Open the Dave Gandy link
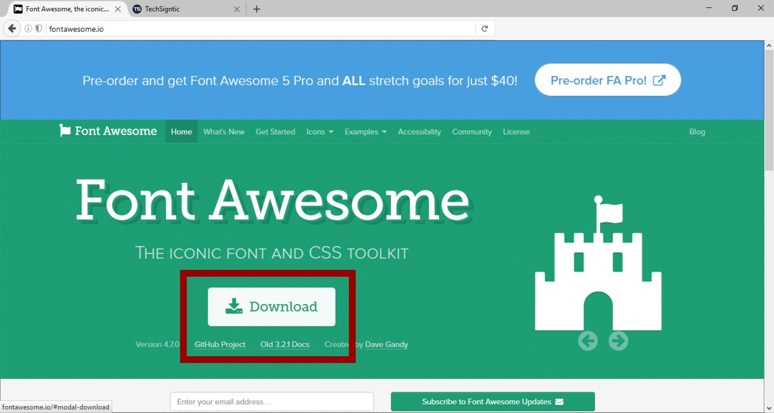The height and width of the screenshot is (413, 774). tap(387, 344)
